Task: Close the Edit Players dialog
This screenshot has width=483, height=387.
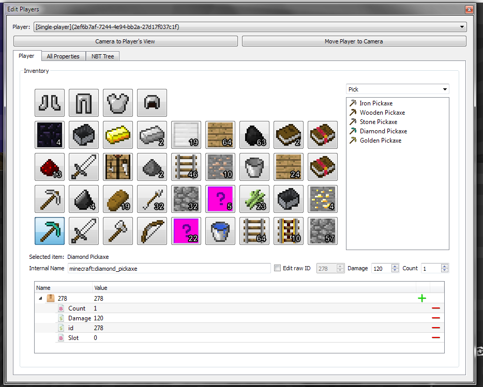Action: coord(469,9)
